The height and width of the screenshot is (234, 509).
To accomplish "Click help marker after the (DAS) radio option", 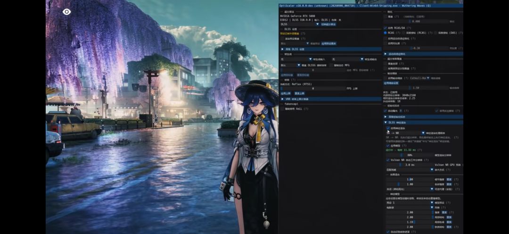I will point(460,33).
